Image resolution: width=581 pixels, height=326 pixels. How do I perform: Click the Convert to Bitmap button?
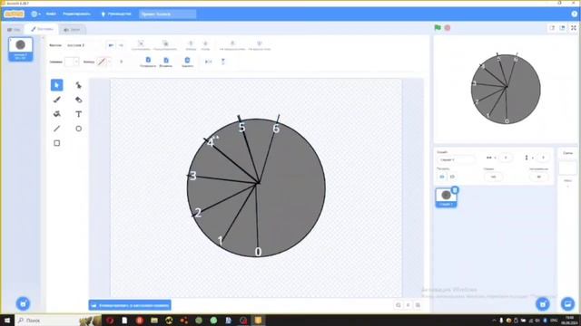coord(130,305)
